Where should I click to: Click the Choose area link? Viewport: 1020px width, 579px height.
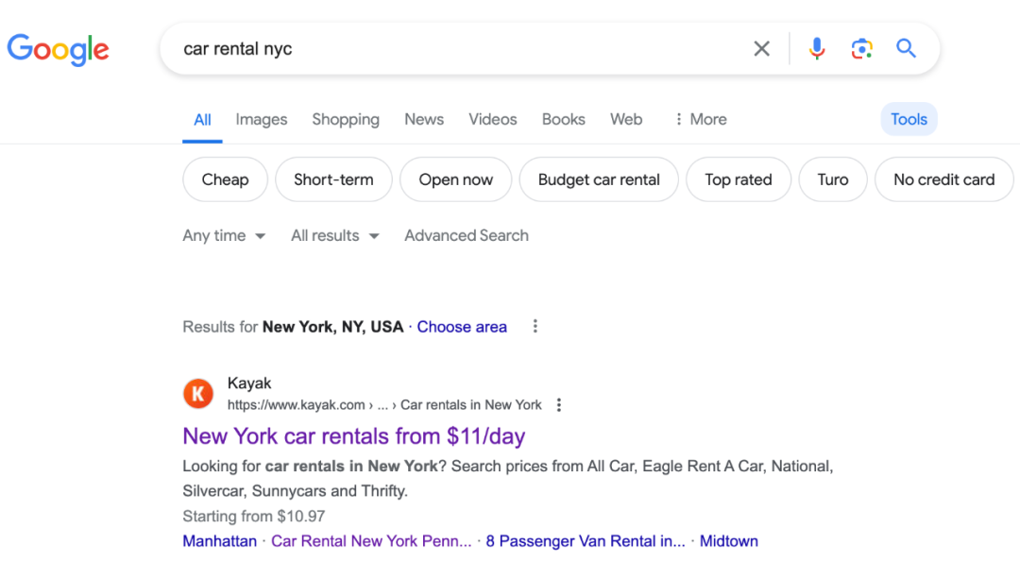click(462, 327)
